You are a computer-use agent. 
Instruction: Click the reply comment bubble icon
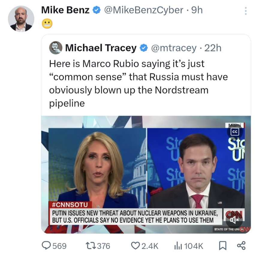click(x=47, y=245)
